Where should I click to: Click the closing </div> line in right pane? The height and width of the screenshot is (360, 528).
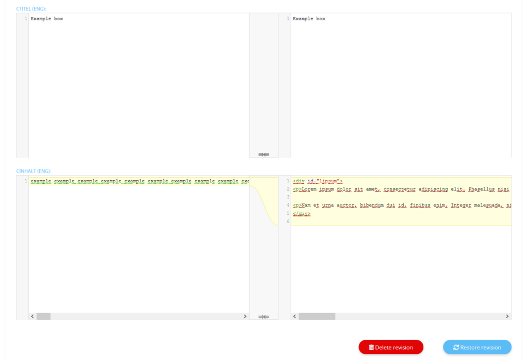(302, 213)
